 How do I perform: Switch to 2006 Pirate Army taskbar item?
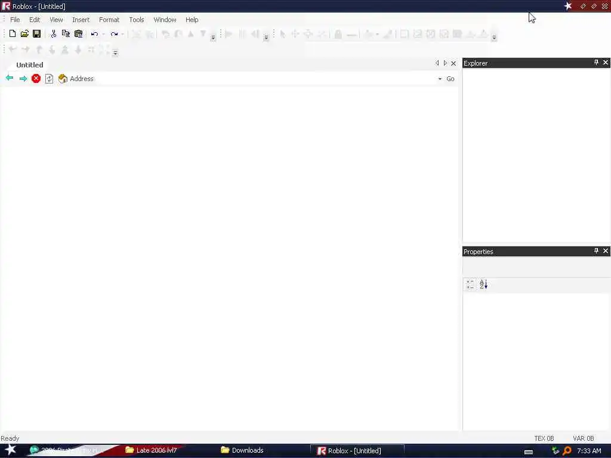point(66,450)
